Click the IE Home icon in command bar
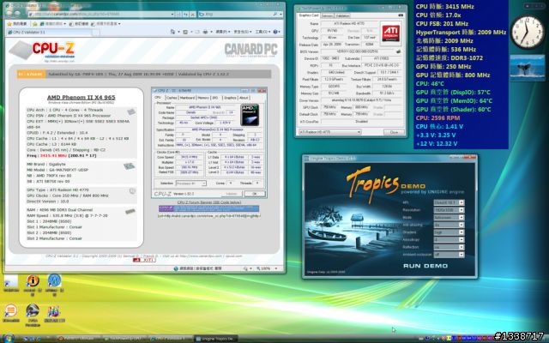 tap(172, 32)
